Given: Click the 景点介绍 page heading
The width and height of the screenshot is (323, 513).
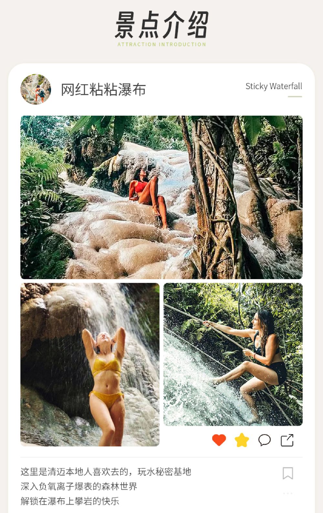Looking at the screenshot, I should [x=161, y=25].
